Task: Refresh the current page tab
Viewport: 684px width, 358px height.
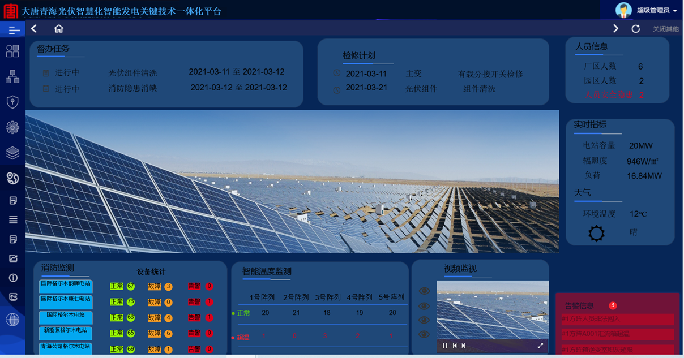Action: coord(636,29)
